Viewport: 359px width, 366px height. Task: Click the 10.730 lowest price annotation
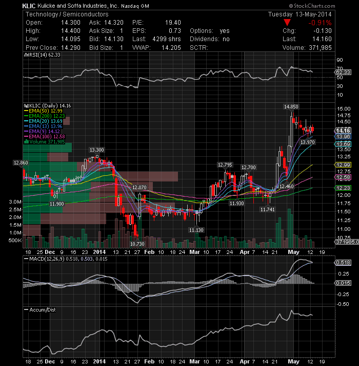click(137, 244)
